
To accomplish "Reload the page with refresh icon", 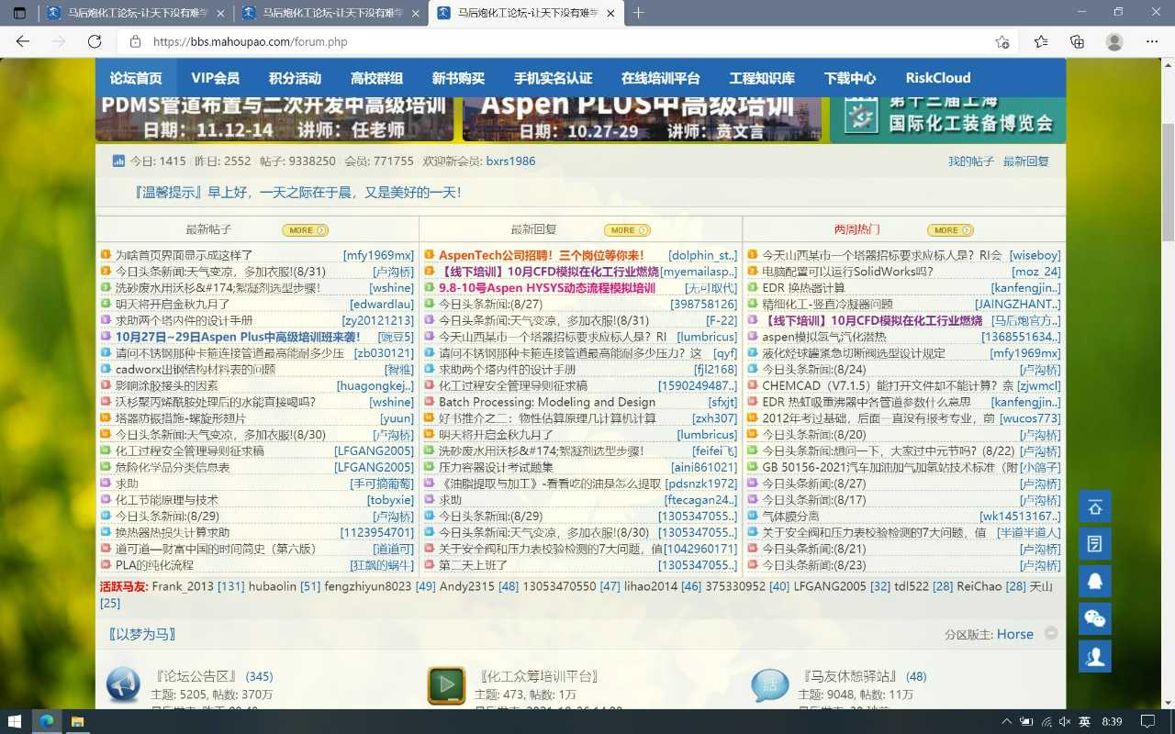I will pos(95,41).
